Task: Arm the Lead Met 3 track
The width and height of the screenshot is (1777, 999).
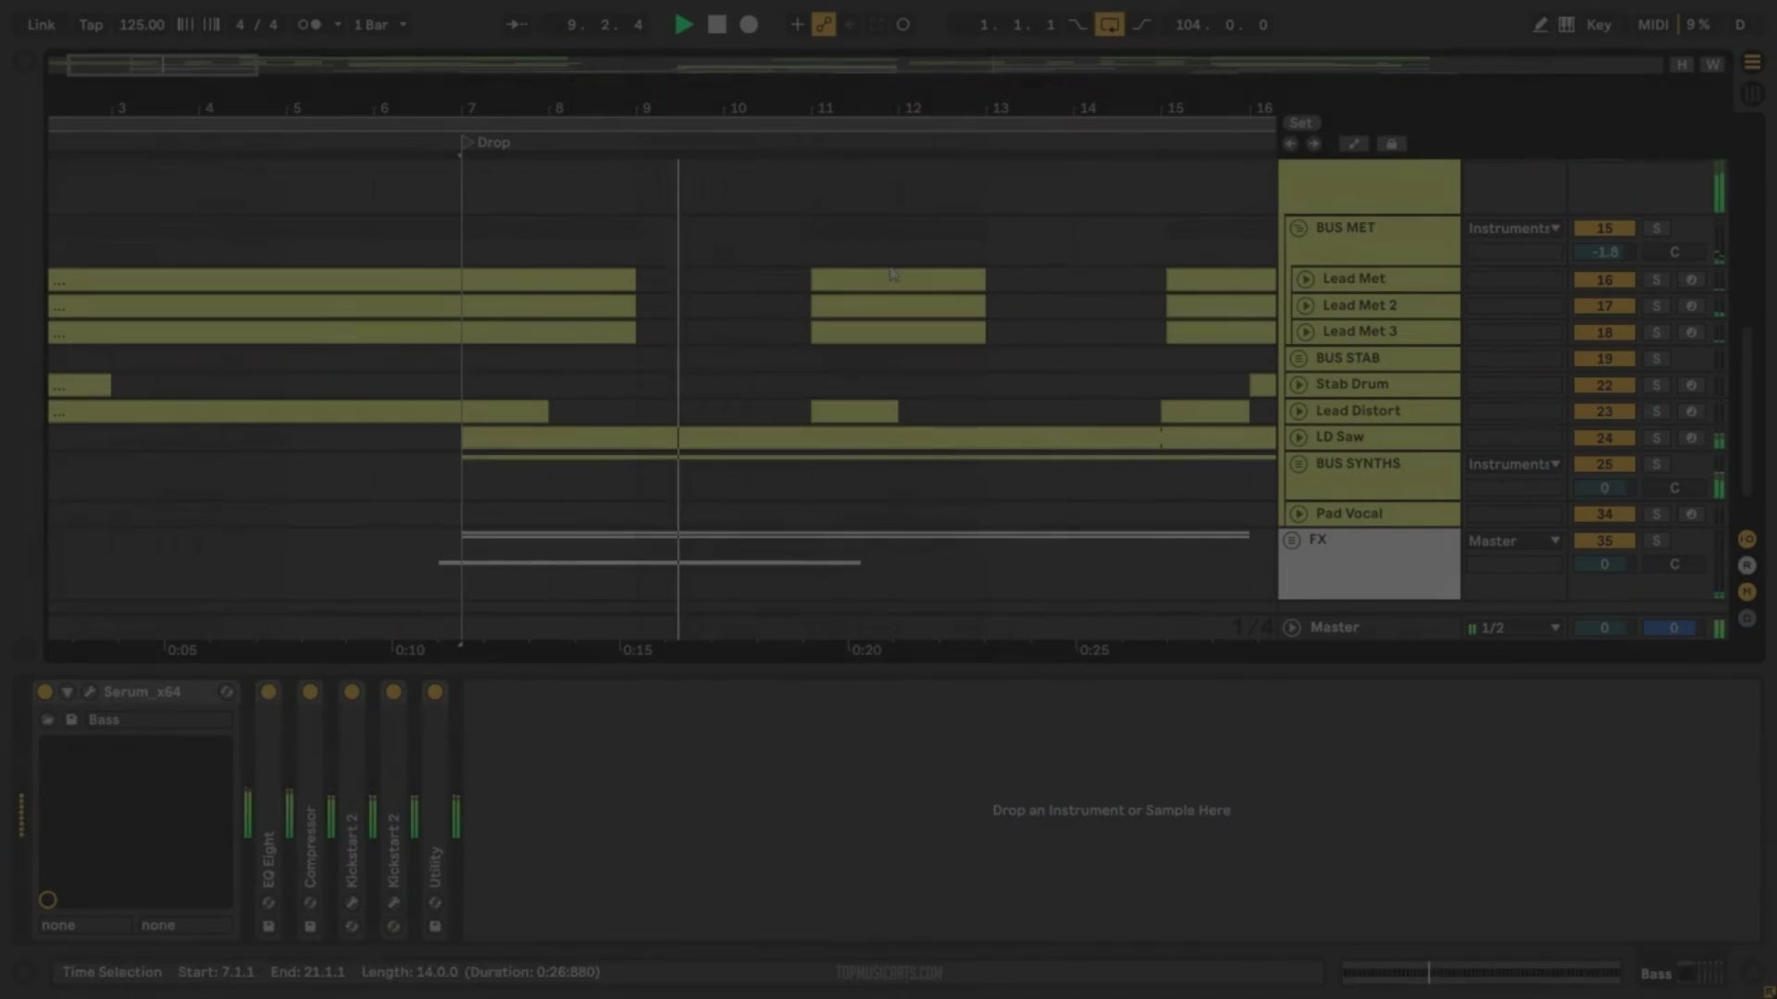Action: point(1691,332)
